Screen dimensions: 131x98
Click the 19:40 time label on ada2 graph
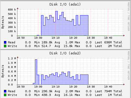(x=108, y=87)
